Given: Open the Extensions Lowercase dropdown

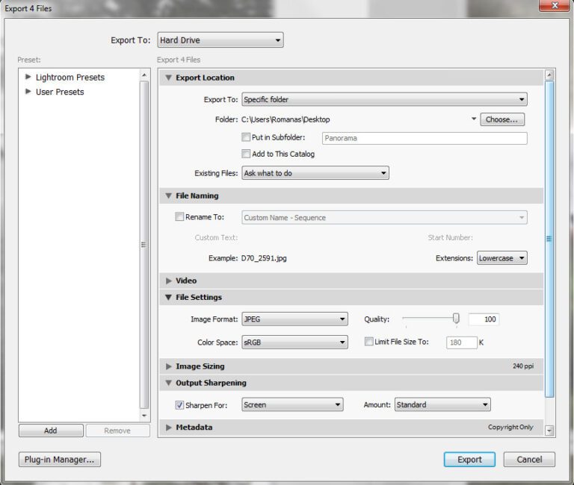Looking at the screenshot, I should (502, 258).
